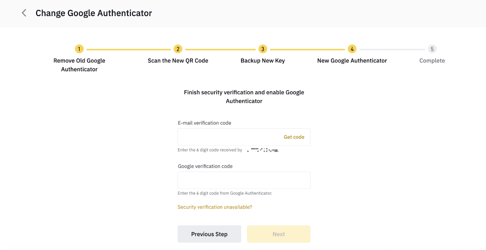486x250 pixels.
Task: Click "Scan the New QR Code" label
Action: click(178, 61)
